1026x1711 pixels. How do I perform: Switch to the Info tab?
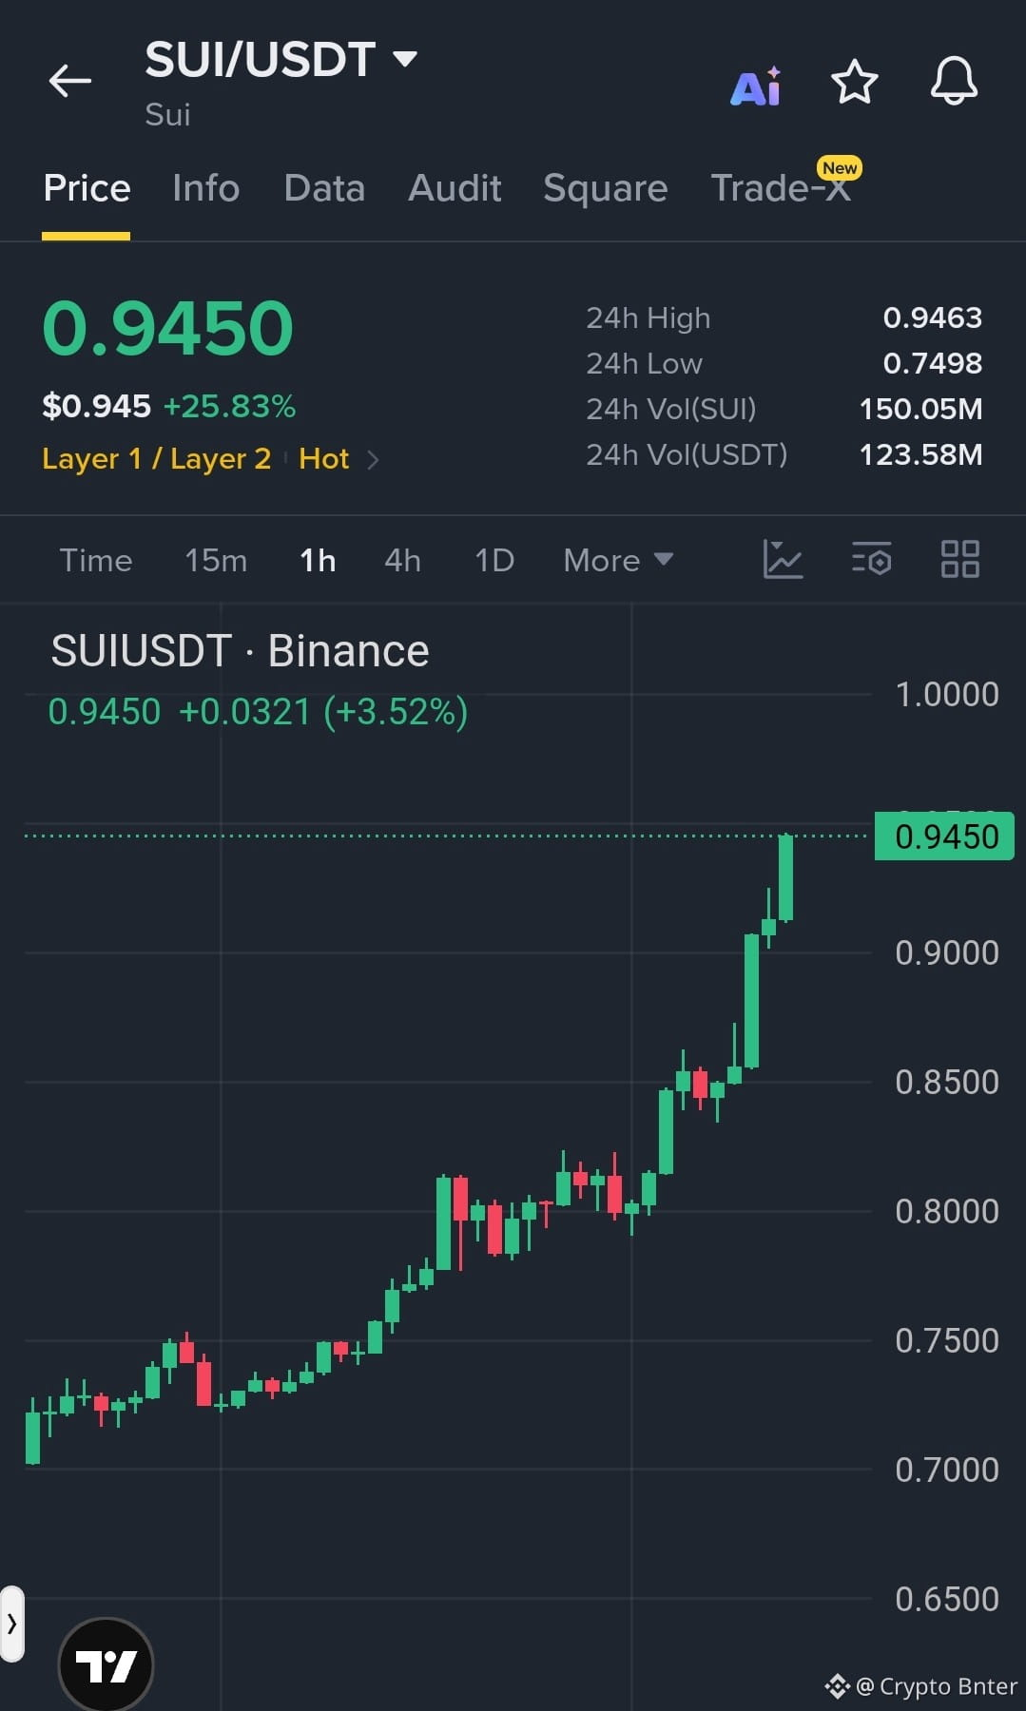tap(205, 187)
